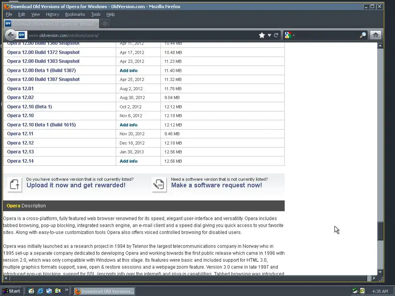This screenshot has height=296, width=395.
Task: Click the search magnifier icon
Action: (363, 35)
